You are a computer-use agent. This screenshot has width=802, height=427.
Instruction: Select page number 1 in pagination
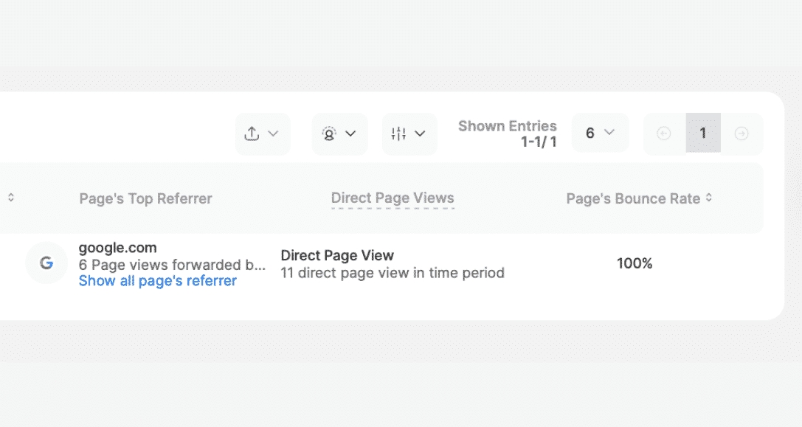point(703,133)
